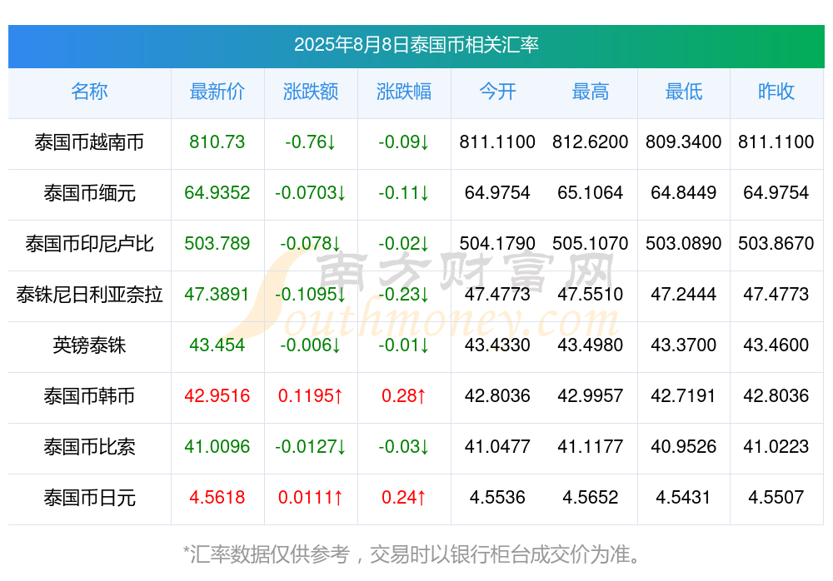The image size is (833, 581).
Task: Click latest price 42.9516
Action: (217, 396)
